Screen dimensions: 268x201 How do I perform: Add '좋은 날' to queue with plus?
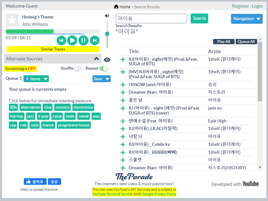click(x=123, y=100)
